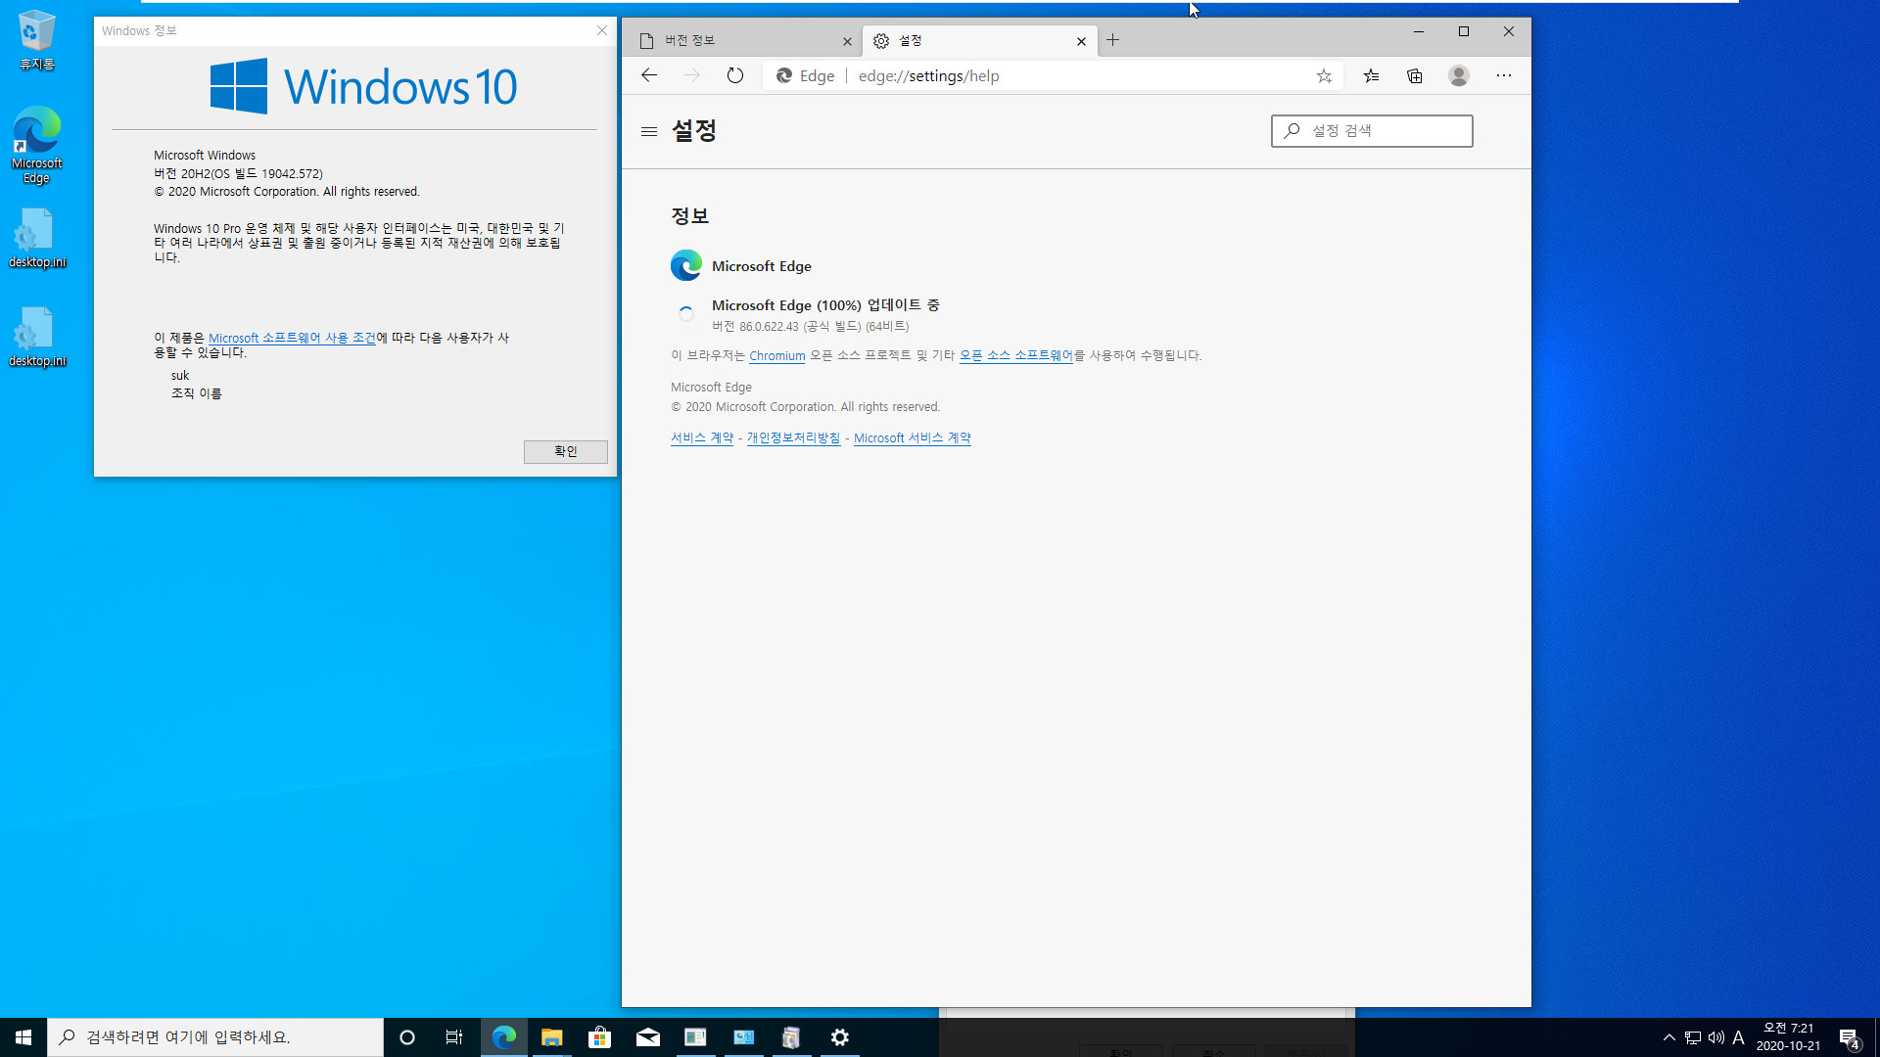
Task: Open the Settings gear on taskbar
Action: [x=840, y=1037]
